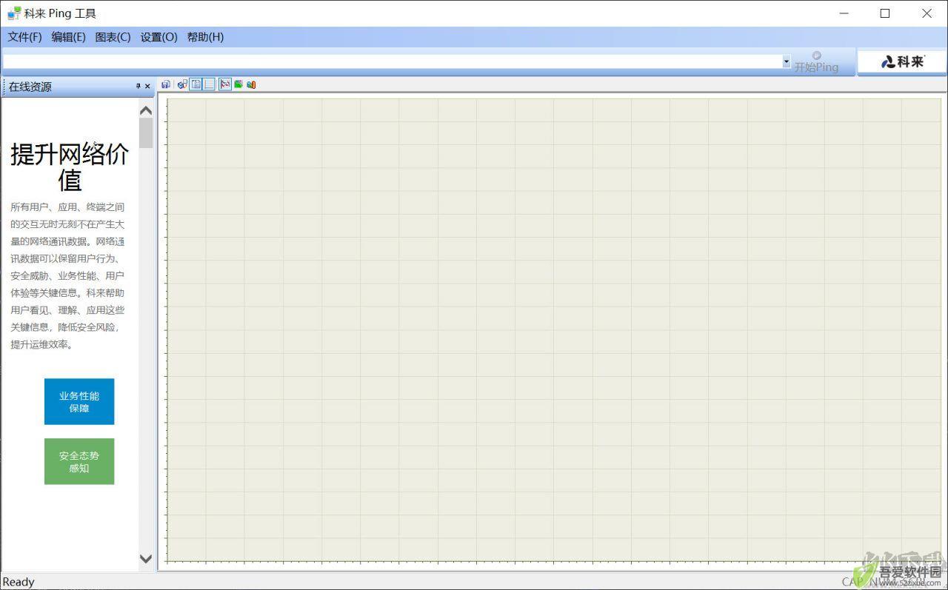Open the 设置(O) menu
The width and height of the screenshot is (948, 590).
pos(158,37)
